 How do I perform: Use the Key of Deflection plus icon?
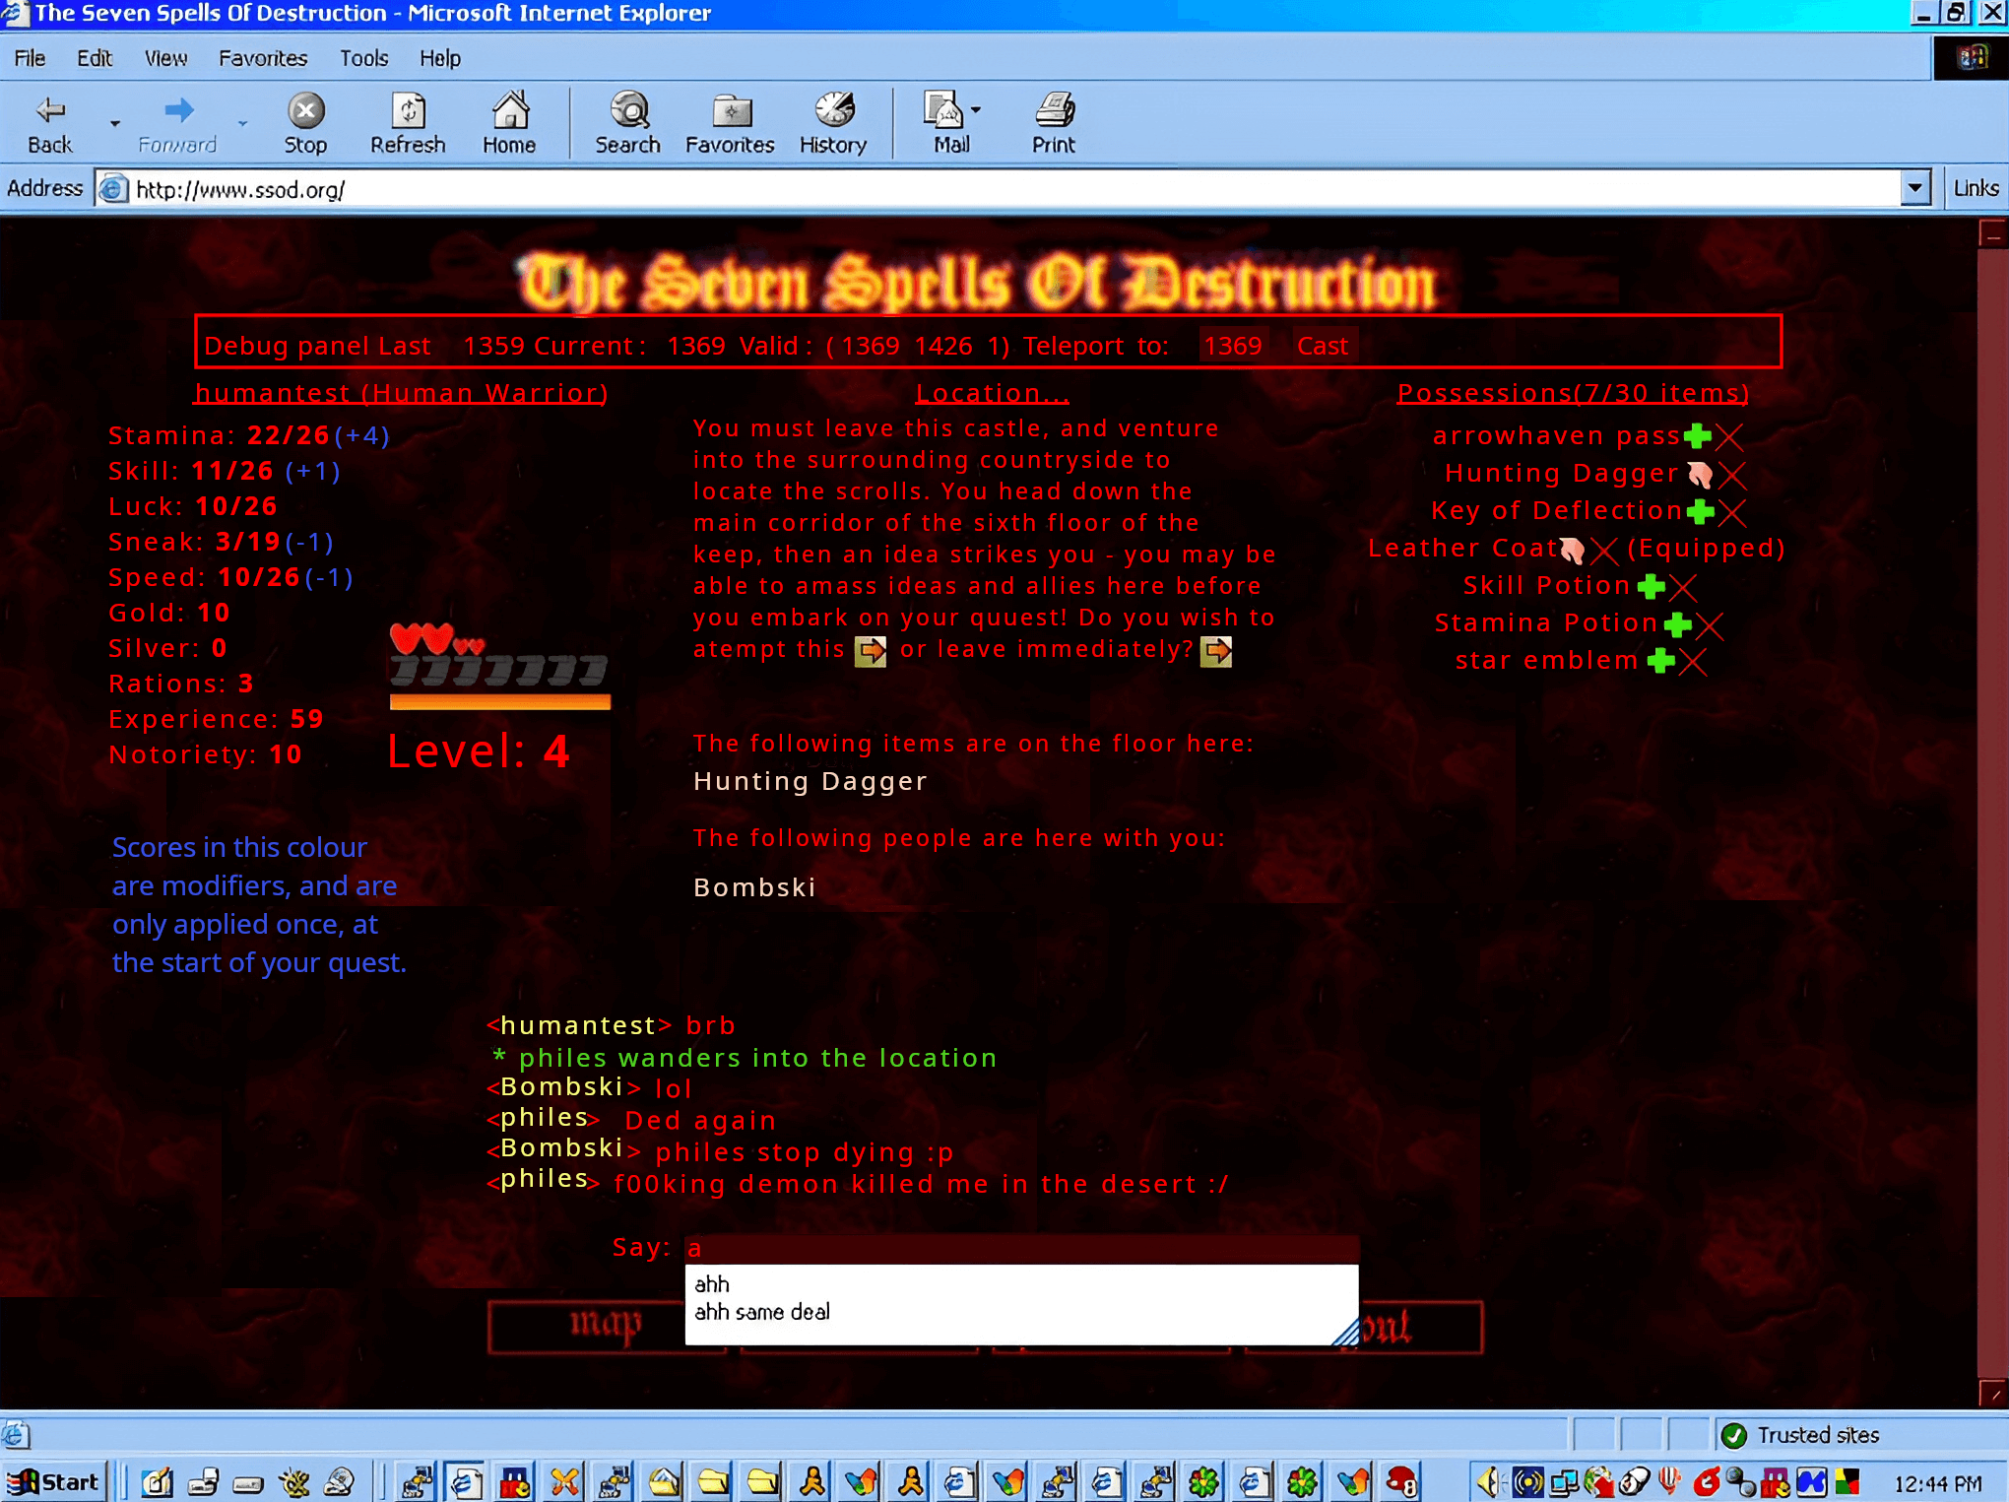pos(1700,511)
